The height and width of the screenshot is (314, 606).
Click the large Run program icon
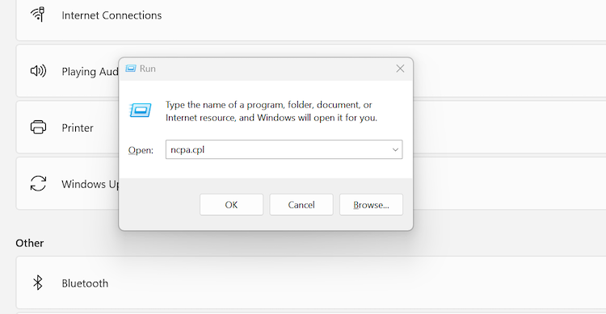141,111
